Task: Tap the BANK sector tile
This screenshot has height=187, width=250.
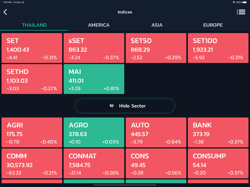Action: coord(218,133)
